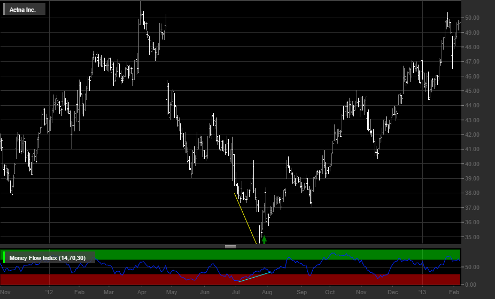Screen dimensions: 495x299
Task: Click the 40.00 price axis label
Action: click(x=472, y=164)
